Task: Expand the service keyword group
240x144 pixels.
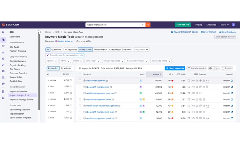Action: click(x=48, y=99)
